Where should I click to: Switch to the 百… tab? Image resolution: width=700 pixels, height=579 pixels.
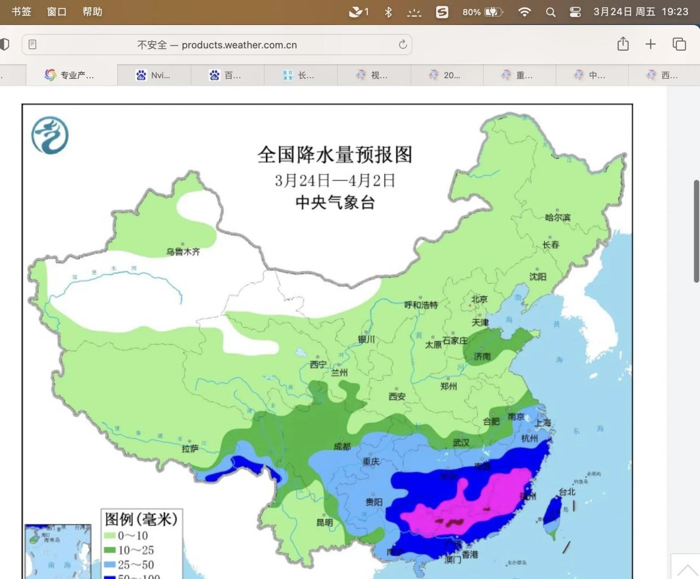[x=227, y=75]
